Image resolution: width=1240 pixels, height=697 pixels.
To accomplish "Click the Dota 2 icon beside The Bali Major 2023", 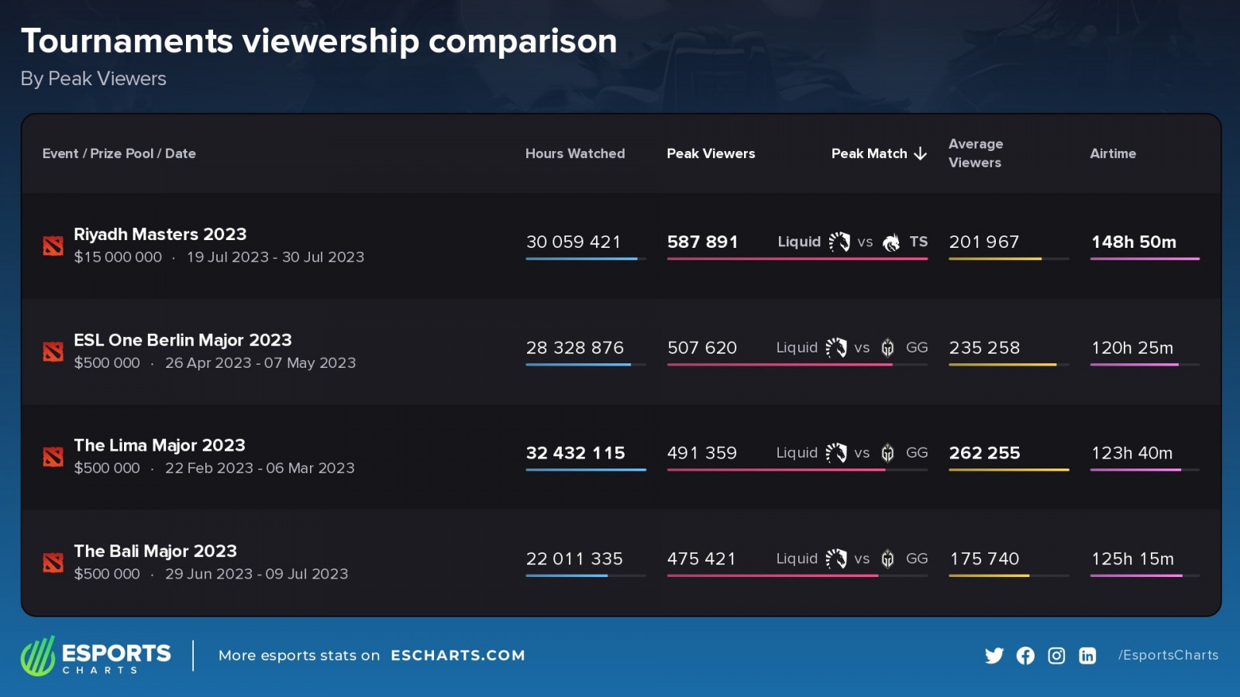I will [53, 563].
